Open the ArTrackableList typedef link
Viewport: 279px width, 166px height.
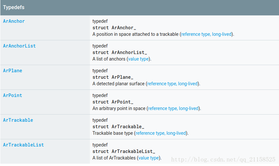(23, 145)
